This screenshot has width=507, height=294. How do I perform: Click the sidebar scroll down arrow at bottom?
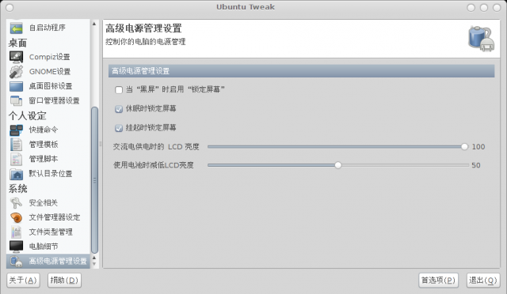click(94, 264)
